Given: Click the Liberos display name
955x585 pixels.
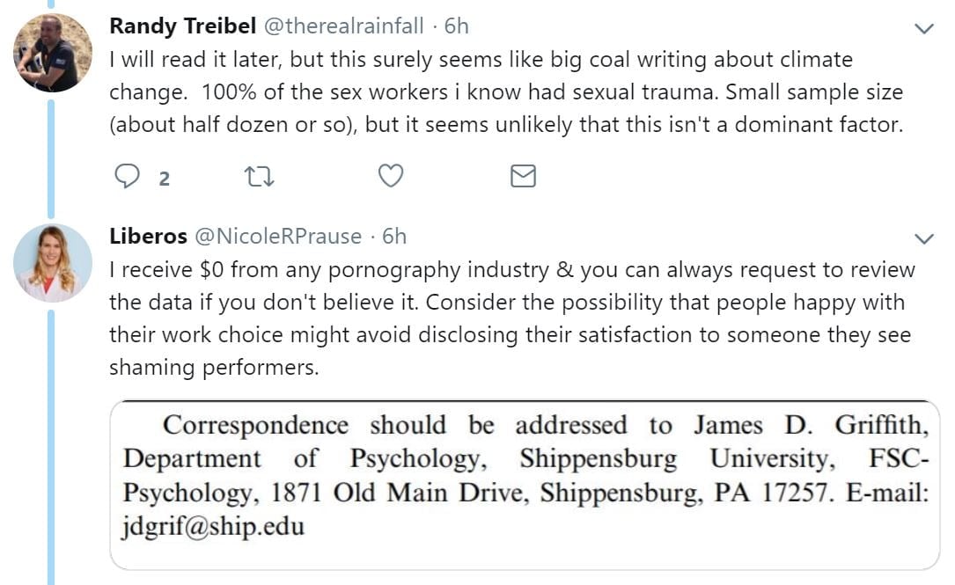Looking at the screenshot, I should click(148, 236).
